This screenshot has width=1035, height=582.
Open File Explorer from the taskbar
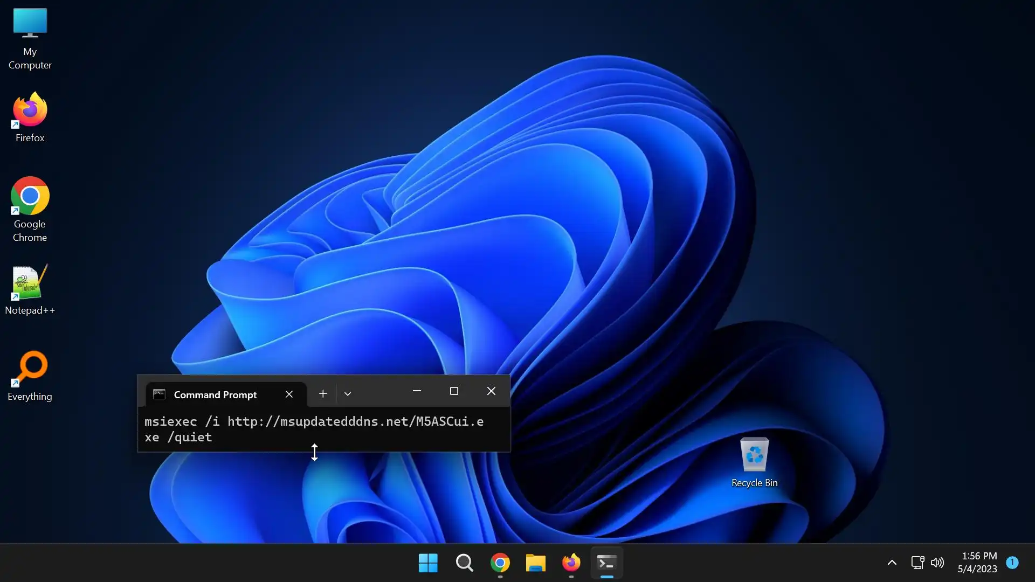pyautogui.click(x=535, y=563)
